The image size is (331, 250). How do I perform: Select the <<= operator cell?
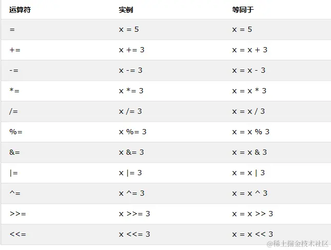pos(18,234)
